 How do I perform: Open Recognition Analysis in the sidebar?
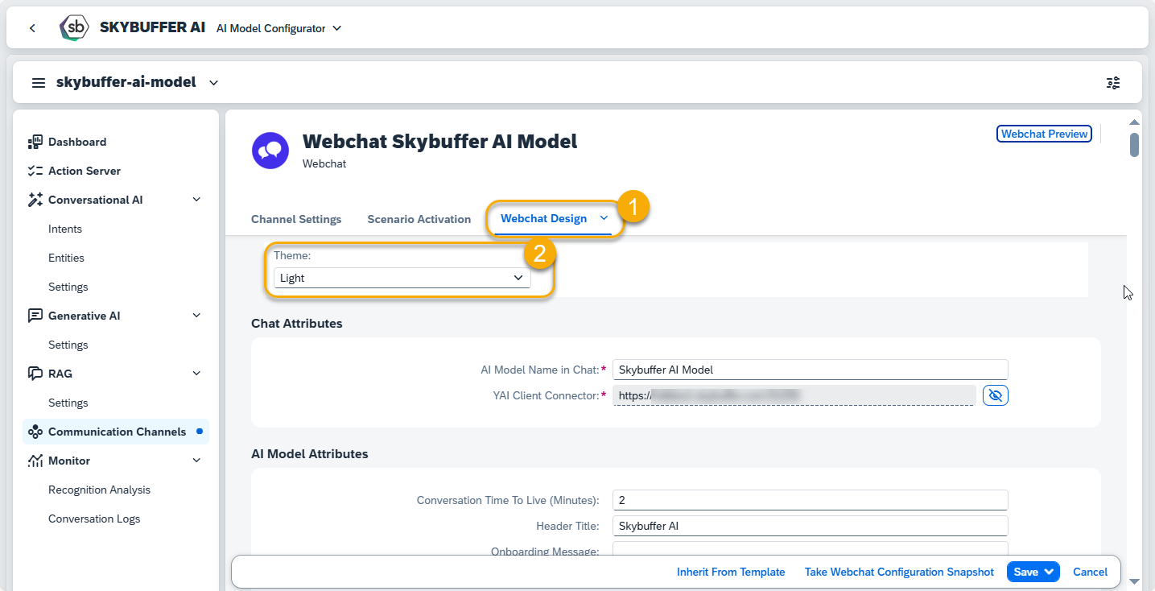click(x=99, y=490)
